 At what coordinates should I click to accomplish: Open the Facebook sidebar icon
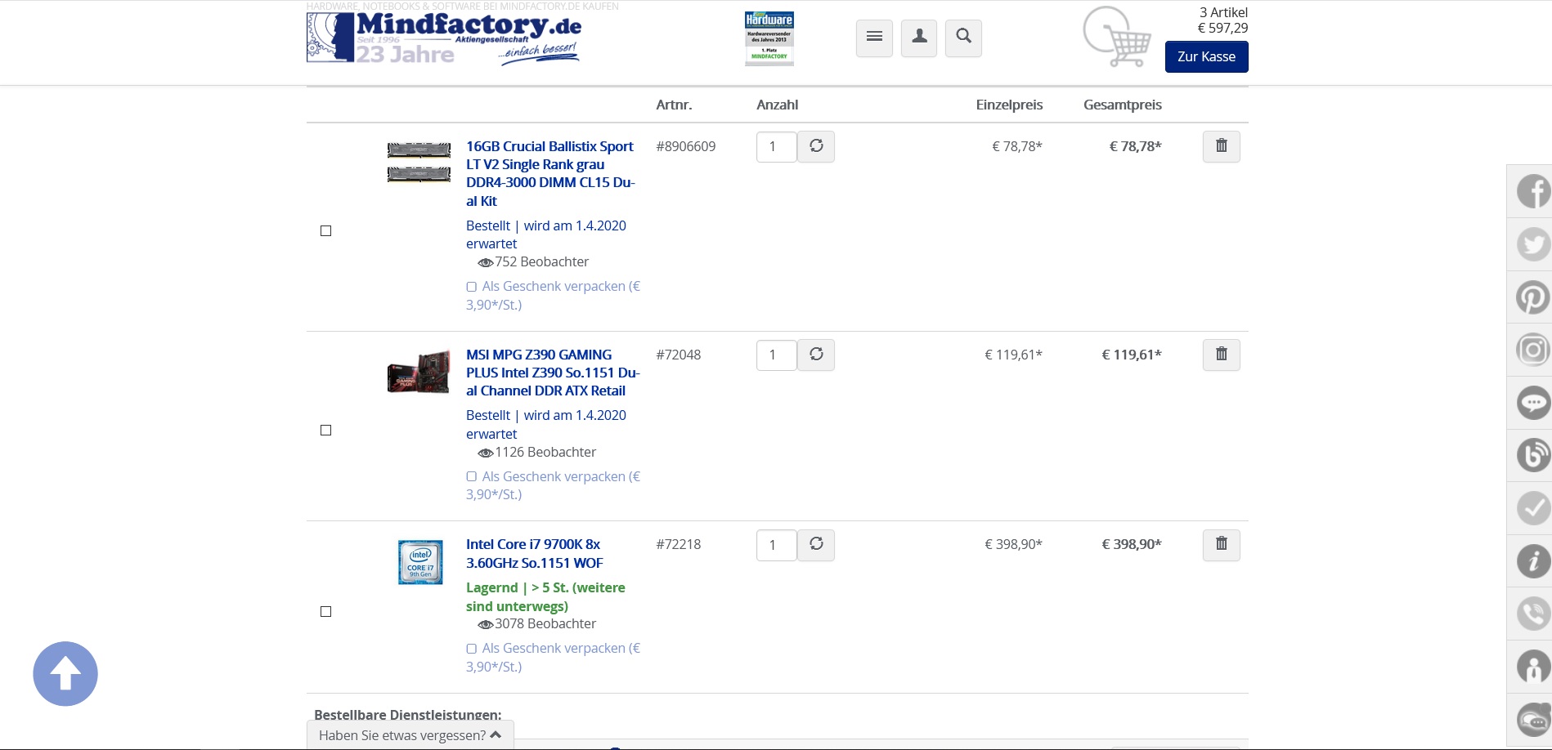tap(1533, 192)
